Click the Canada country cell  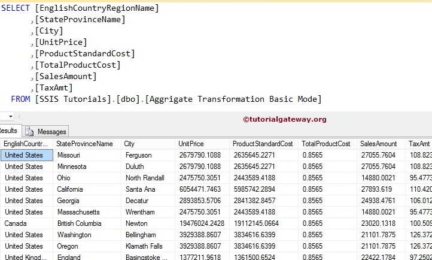click(27, 223)
